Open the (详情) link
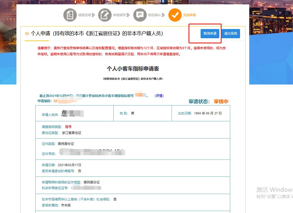This screenshot has width=293, height=213. tap(159, 96)
